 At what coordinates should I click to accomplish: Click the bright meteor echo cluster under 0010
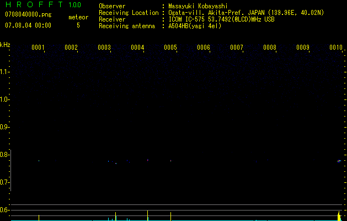tap(339, 161)
